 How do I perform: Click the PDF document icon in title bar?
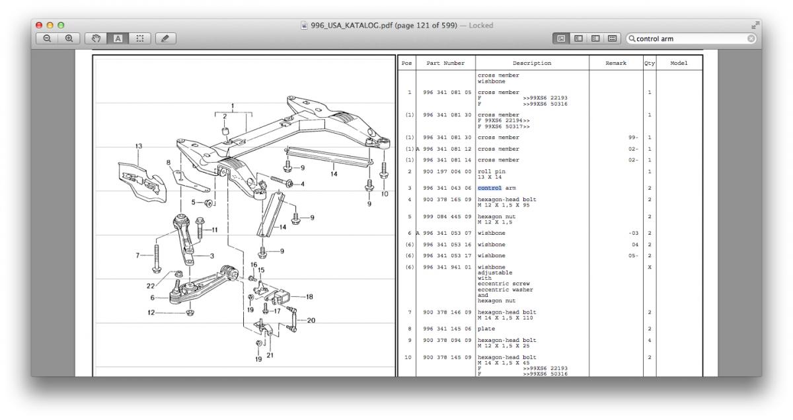point(304,25)
